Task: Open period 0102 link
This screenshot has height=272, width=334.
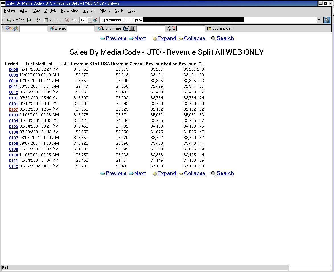Action: (x=13, y=109)
